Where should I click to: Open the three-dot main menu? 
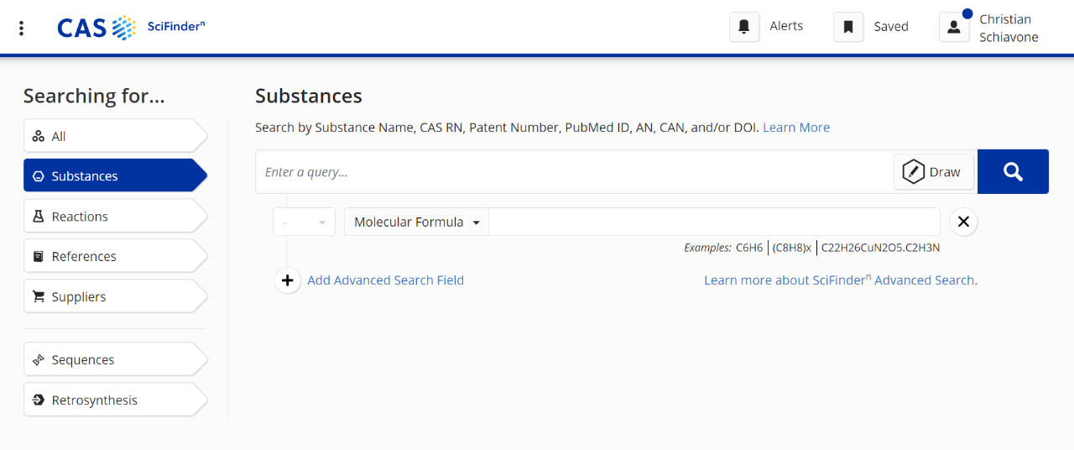pos(22,28)
